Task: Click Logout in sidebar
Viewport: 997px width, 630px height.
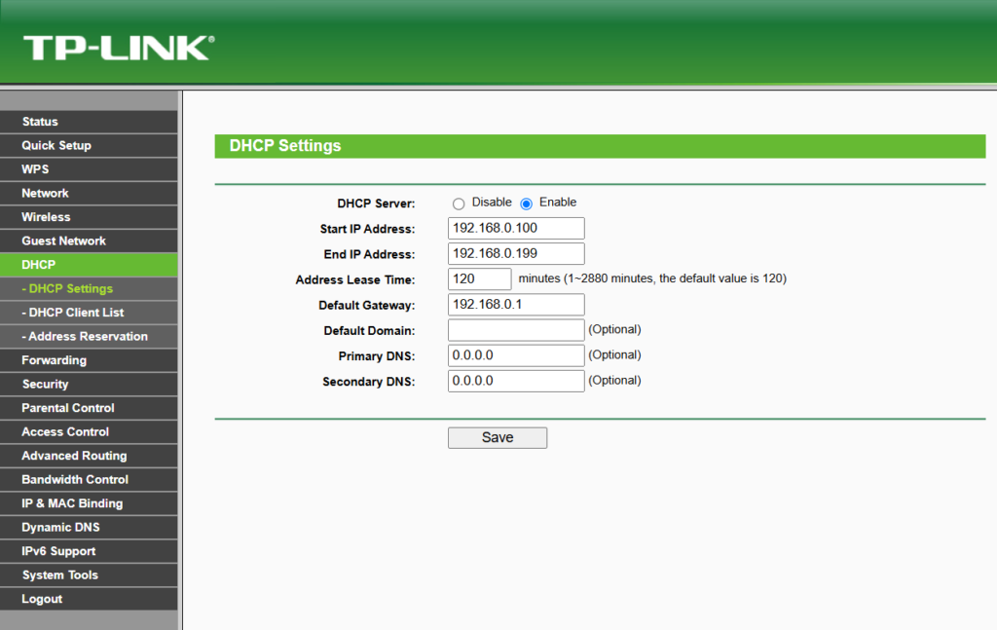Action: [89, 598]
